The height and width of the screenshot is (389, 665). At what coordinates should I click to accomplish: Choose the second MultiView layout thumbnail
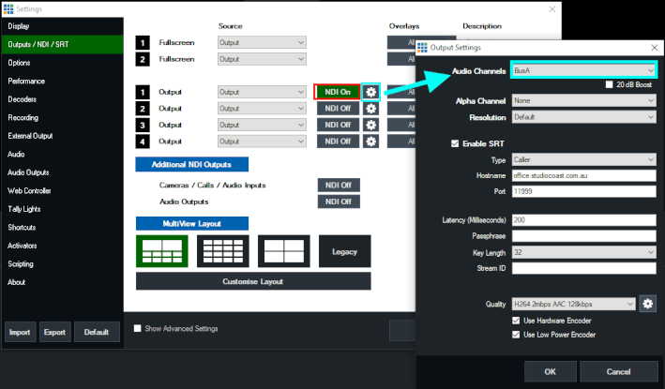pyautogui.click(x=222, y=251)
